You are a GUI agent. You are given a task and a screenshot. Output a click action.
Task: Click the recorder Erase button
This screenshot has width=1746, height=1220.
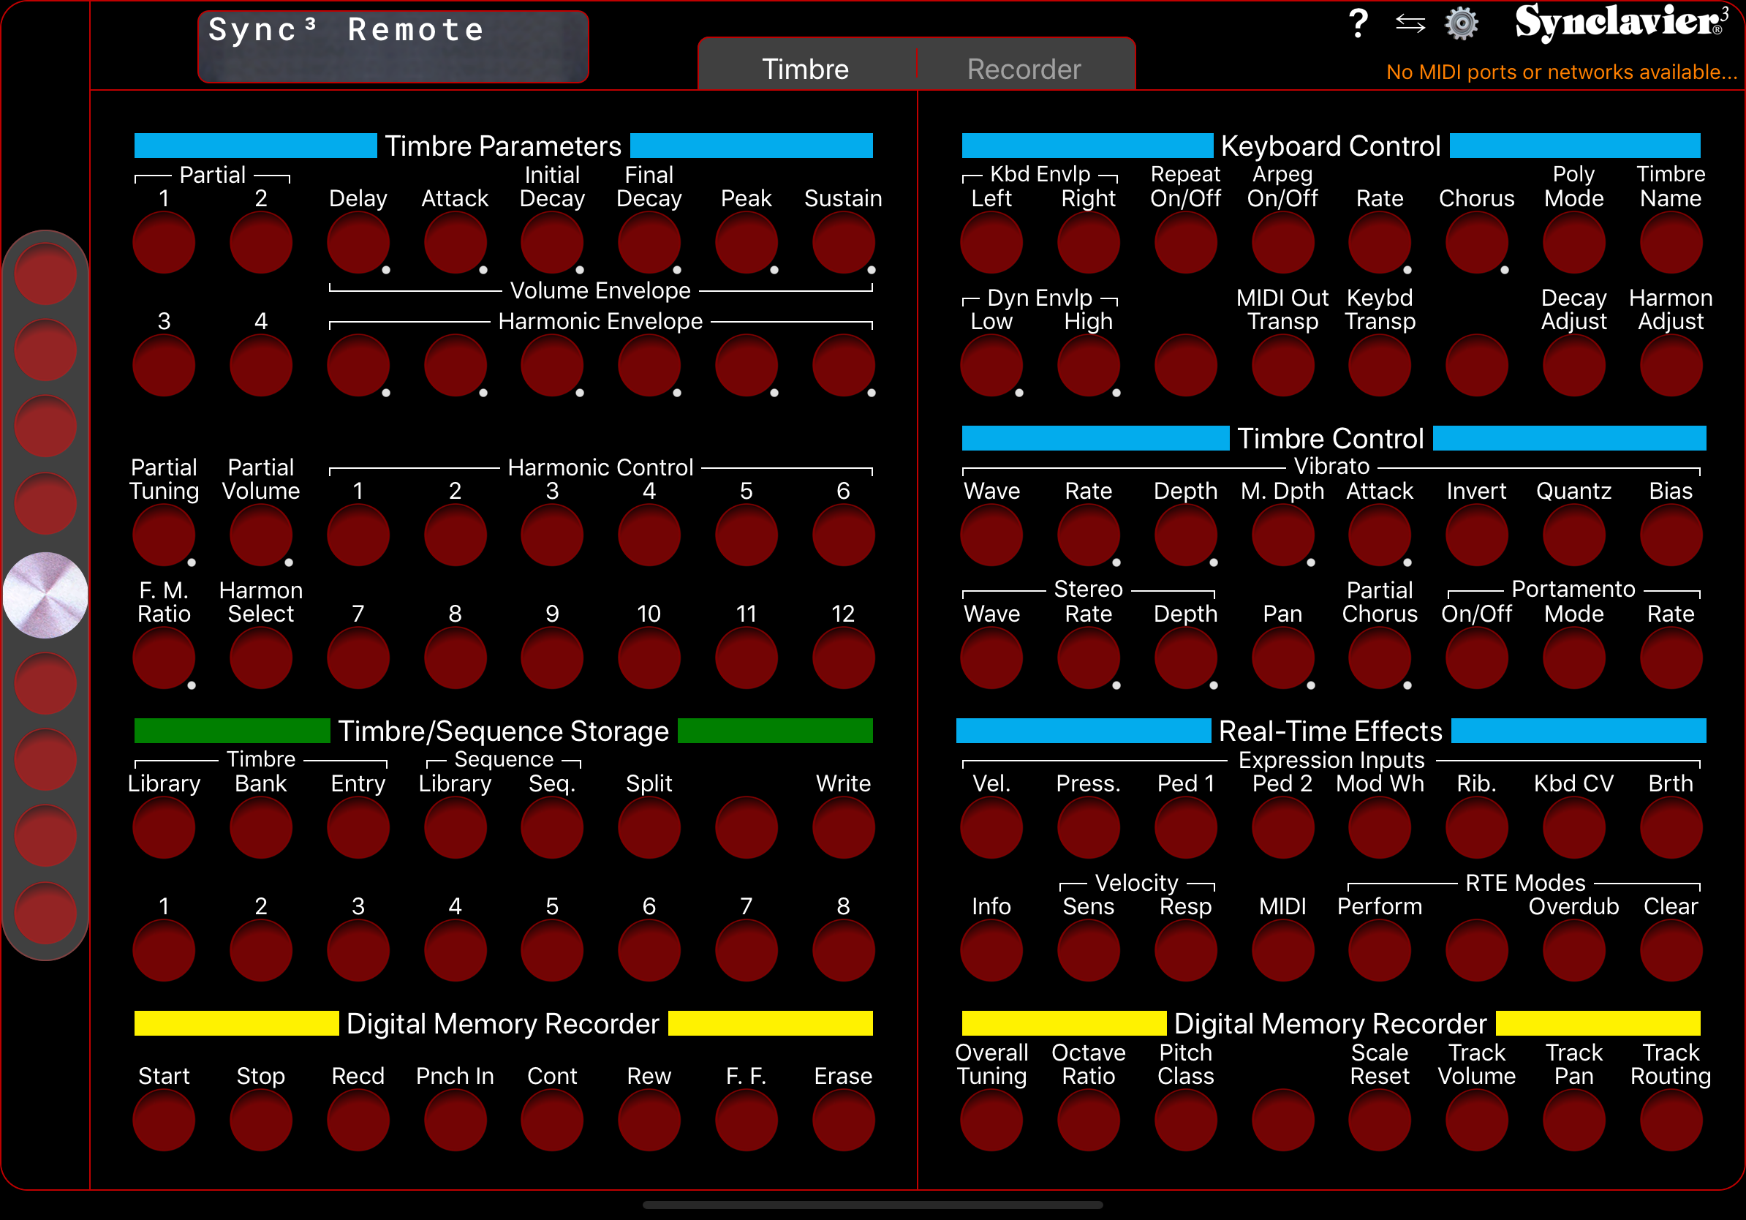coord(844,1121)
